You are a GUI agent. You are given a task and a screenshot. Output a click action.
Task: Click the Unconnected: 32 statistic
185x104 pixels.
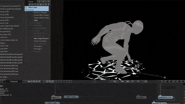pos(6,95)
